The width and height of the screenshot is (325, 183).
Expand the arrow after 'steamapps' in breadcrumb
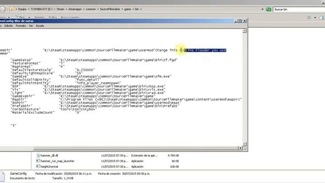(x=84, y=9)
